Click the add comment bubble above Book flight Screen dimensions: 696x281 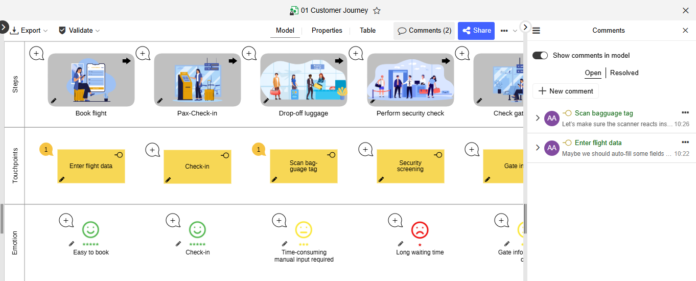[36, 53]
